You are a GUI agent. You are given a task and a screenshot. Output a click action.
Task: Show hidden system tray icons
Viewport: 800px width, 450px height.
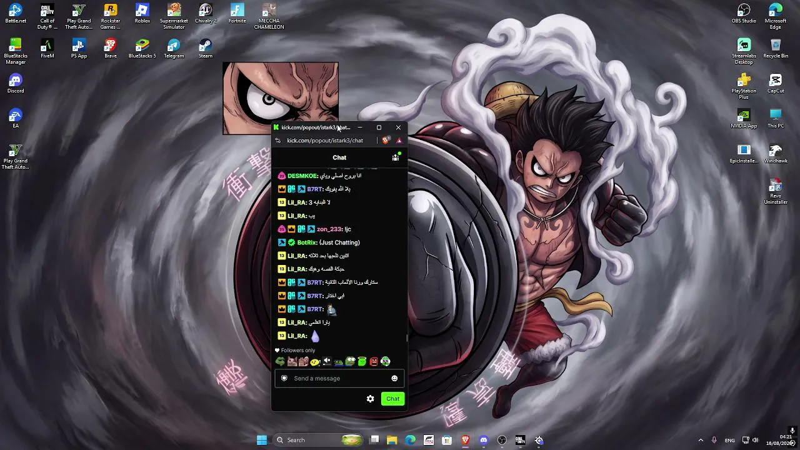[701, 440]
